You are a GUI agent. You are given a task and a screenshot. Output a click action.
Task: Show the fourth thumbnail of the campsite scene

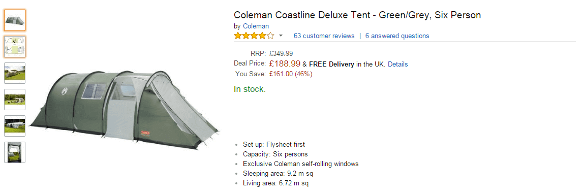pyautogui.click(x=15, y=100)
